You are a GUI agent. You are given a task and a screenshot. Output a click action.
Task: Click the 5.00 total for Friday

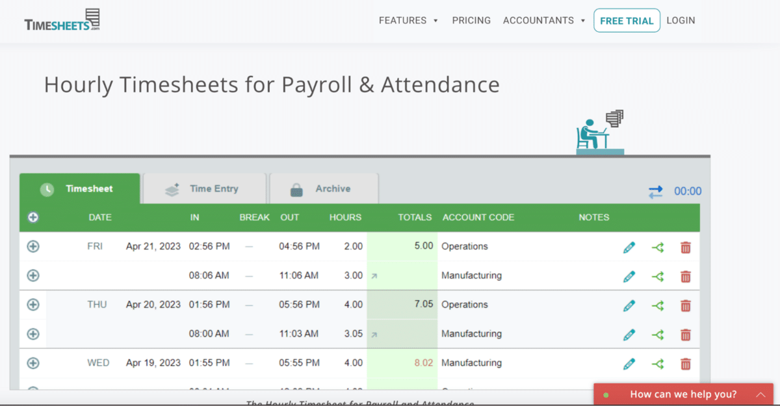424,246
